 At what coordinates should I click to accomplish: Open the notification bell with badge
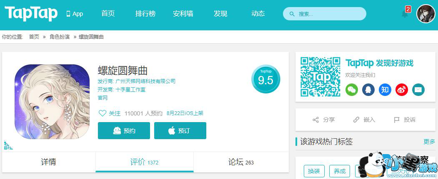pos(405,13)
